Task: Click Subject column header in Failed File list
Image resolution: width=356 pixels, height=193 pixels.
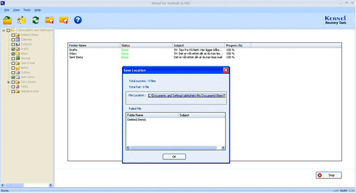Action: pos(202,115)
